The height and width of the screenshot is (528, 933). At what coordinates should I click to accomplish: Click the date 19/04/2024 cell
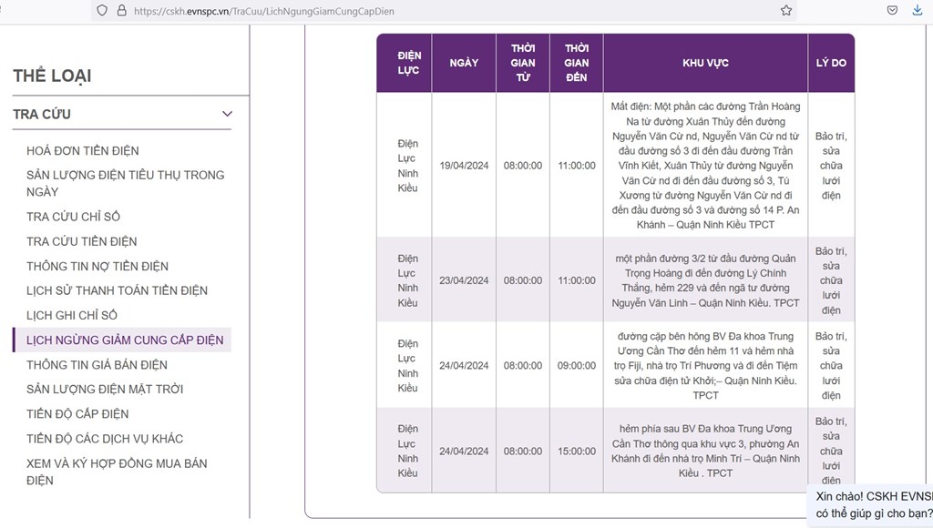pyautogui.click(x=464, y=166)
